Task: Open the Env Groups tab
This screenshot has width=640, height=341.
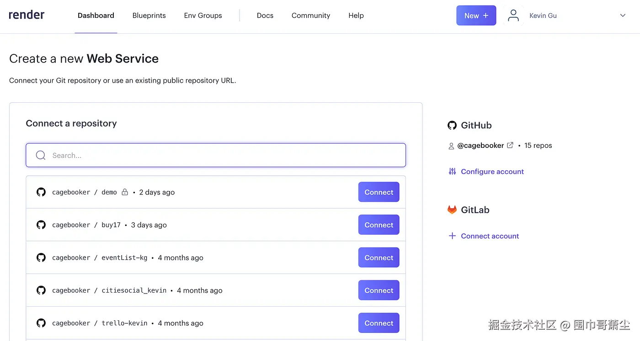Action: [203, 16]
